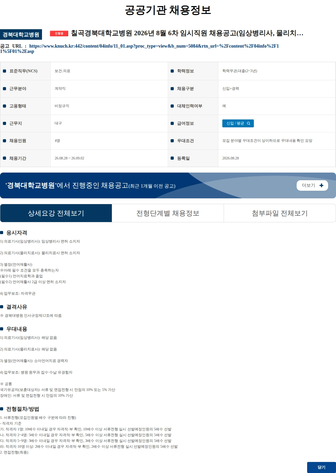Click the '경북대학교병원'에서 진행중인 채용공고 banner text
The width and height of the screenshot is (336, 473).
90,185
